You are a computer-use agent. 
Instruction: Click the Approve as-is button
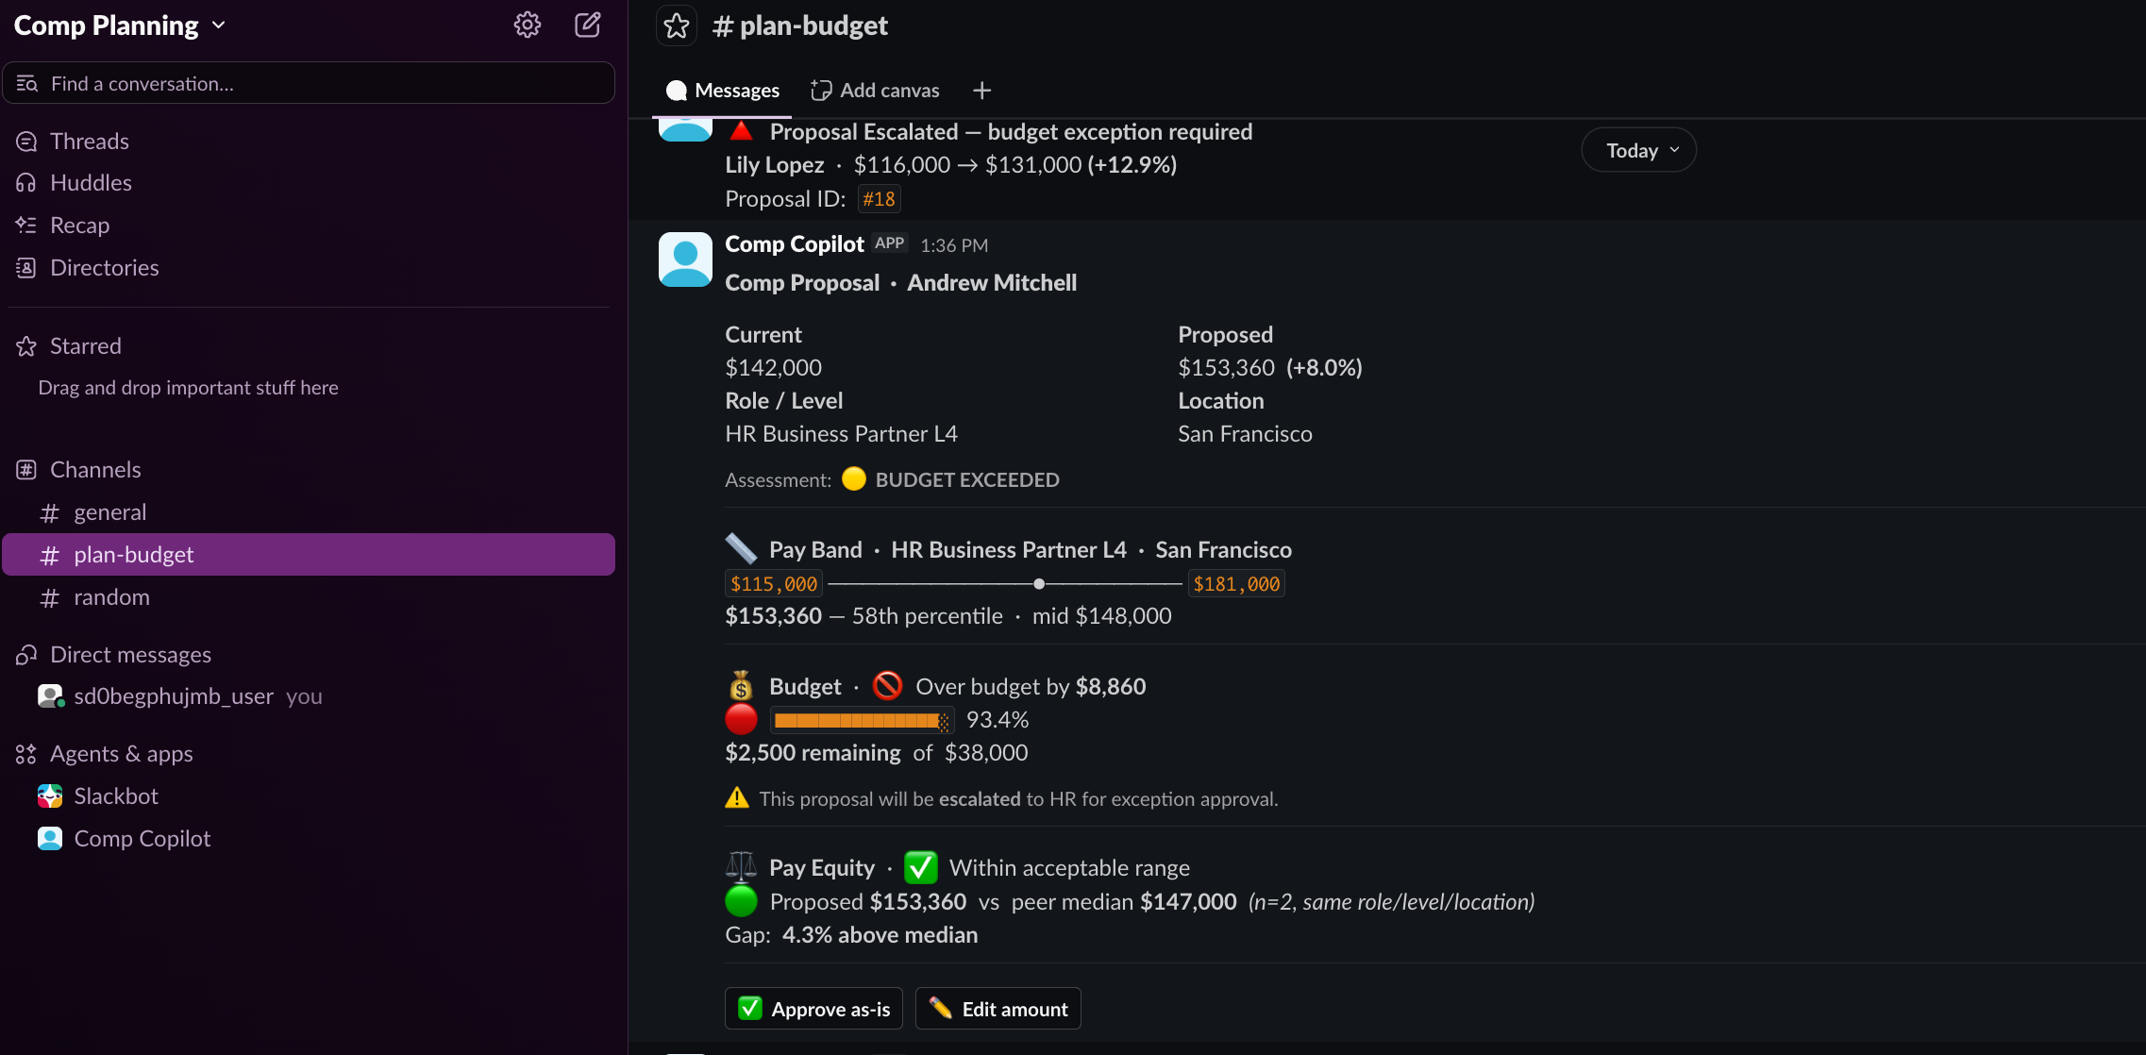pyautogui.click(x=813, y=1008)
